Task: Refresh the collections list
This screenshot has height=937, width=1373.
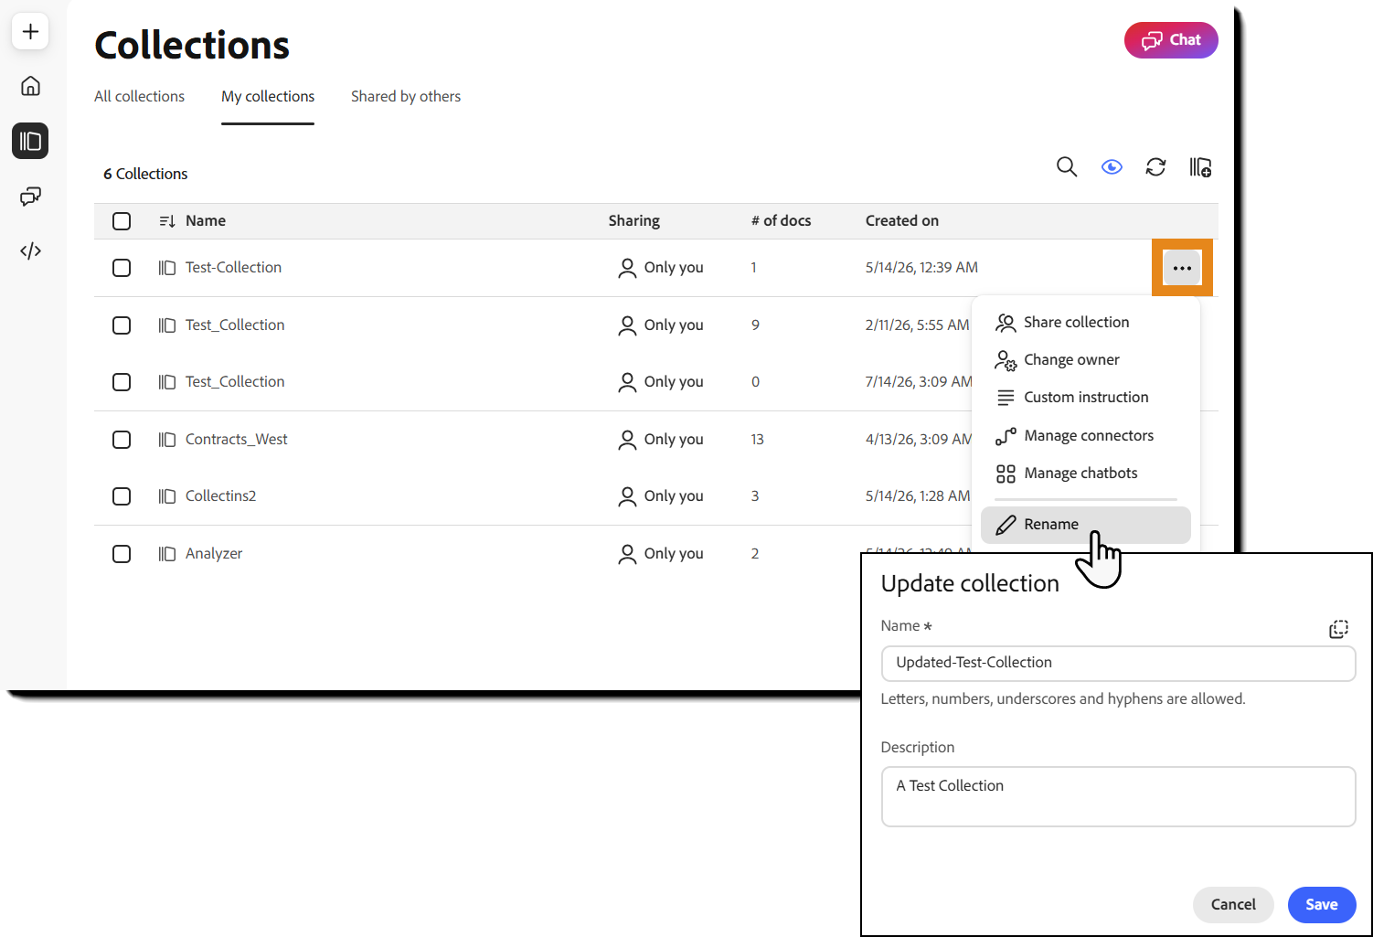Action: coord(1155,167)
